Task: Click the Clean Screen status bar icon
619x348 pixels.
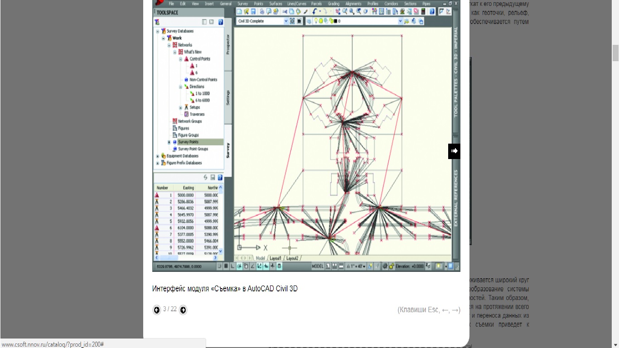Action: (x=450, y=266)
